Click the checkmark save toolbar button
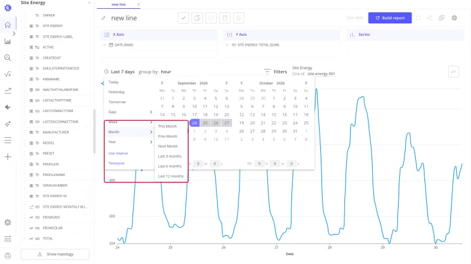This screenshot has width=471, height=264. click(183, 18)
